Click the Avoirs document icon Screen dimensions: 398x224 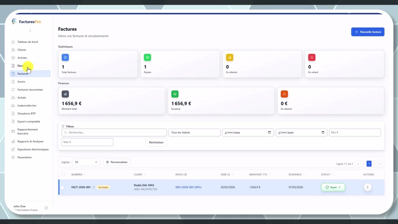(x=13, y=82)
